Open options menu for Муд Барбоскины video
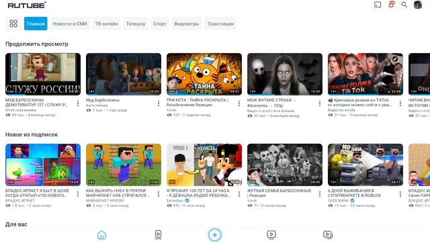Viewport: 430px width, 242px height. [159, 104]
